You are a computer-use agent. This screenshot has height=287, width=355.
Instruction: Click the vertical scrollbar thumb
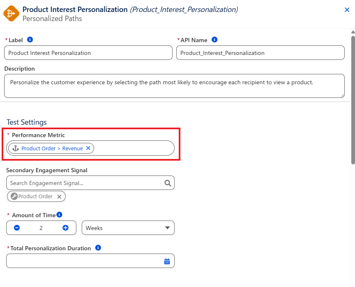[353, 100]
